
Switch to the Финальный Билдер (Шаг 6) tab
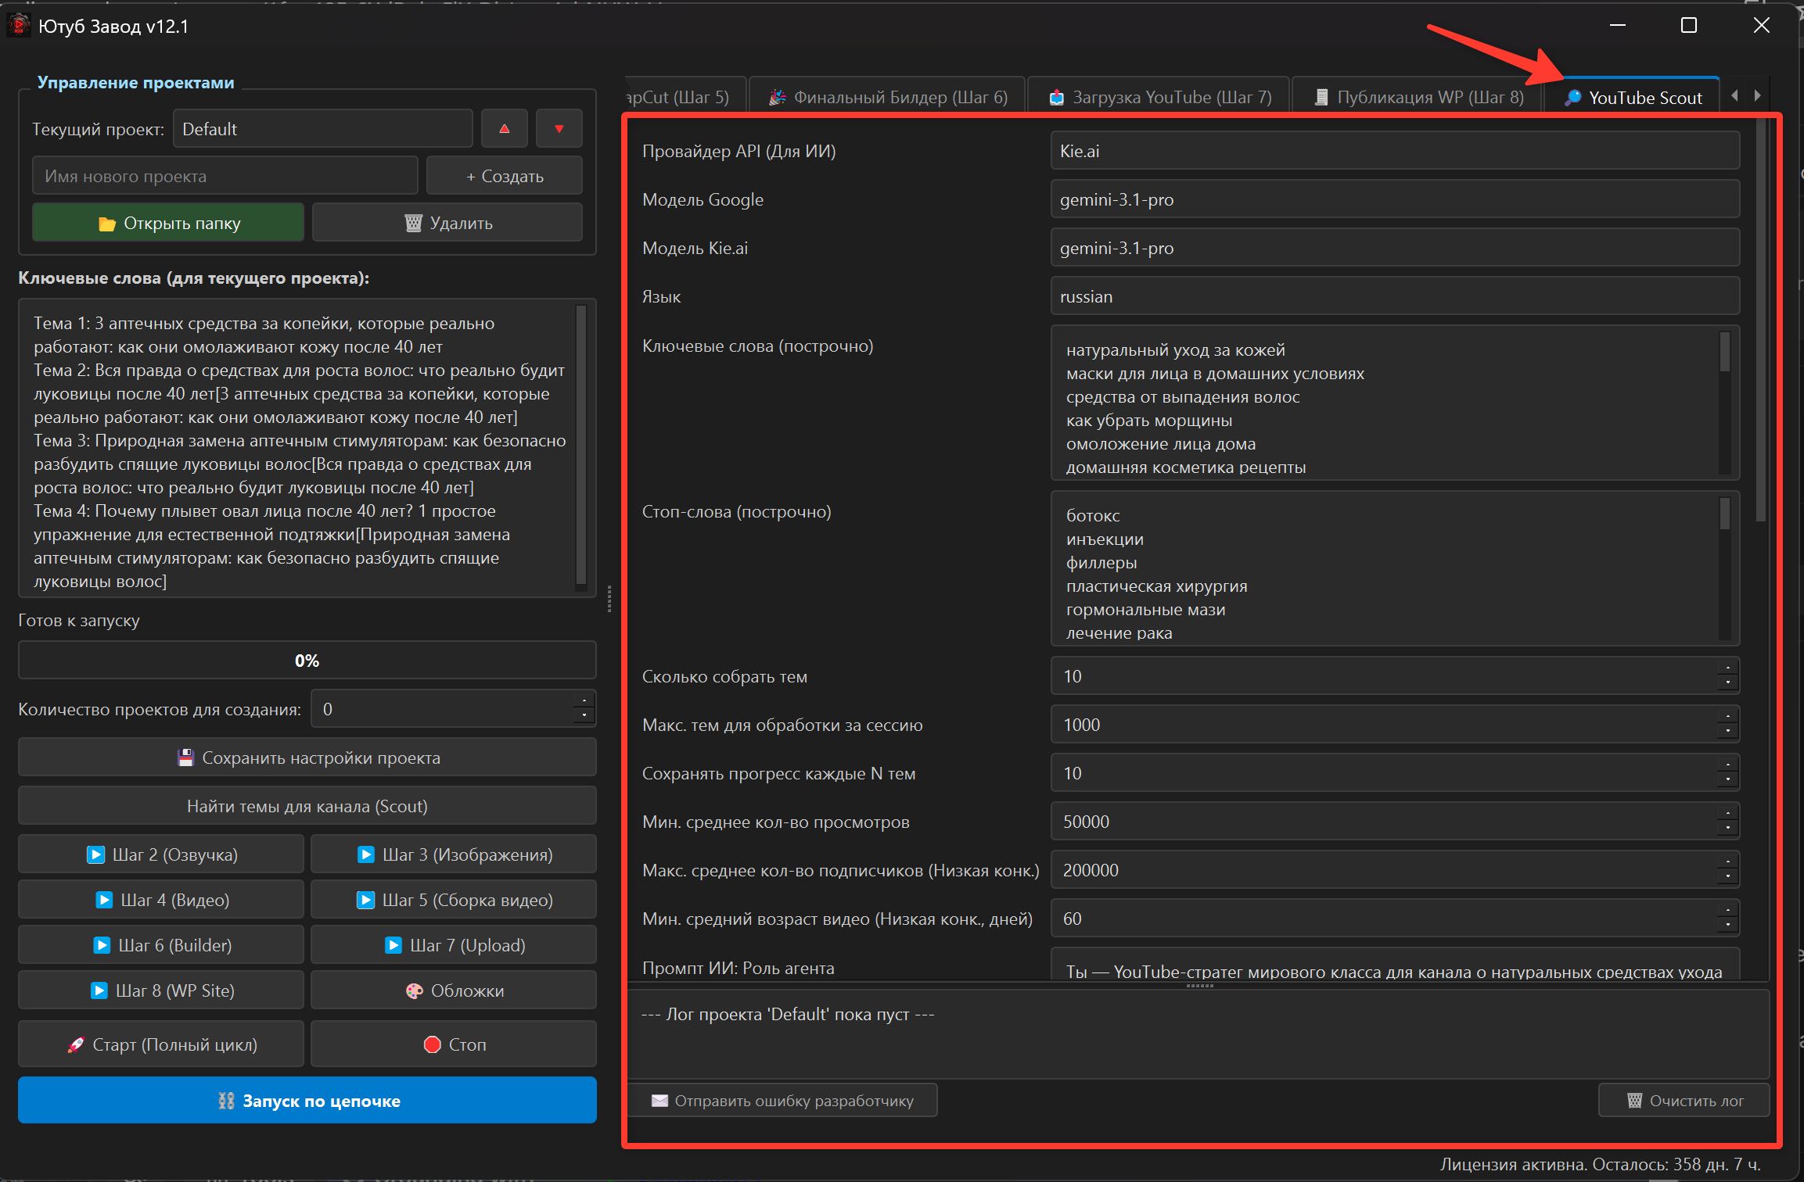[887, 97]
